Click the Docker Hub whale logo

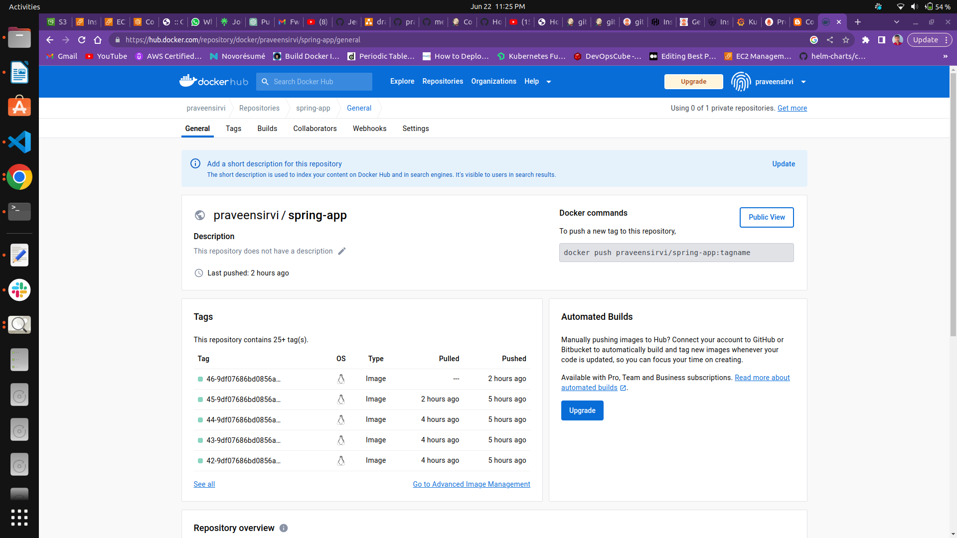coord(213,81)
